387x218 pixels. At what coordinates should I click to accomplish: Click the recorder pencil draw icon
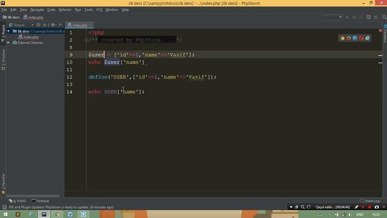click(x=356, y=207)
